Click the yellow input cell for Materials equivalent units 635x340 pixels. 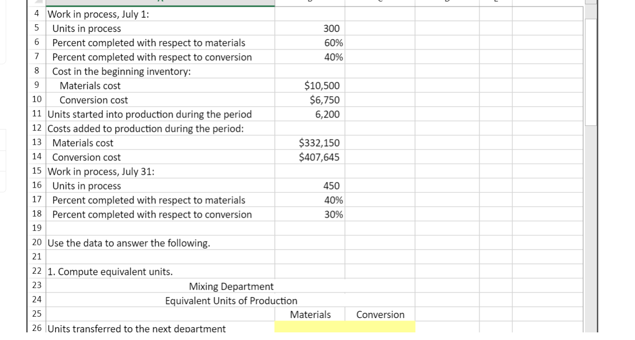pos(310,328)
